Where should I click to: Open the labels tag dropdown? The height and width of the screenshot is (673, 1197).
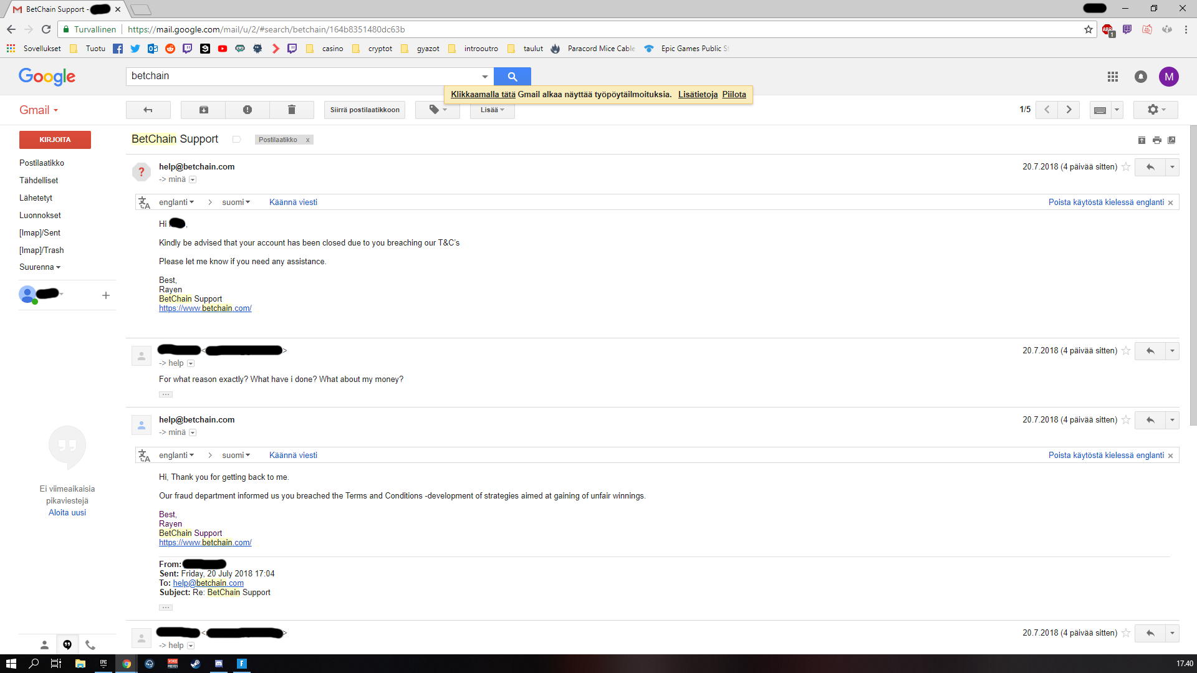[x=438, y=110]
